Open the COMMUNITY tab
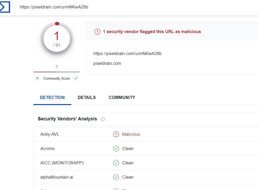258x190 pixels. (122, 98)
